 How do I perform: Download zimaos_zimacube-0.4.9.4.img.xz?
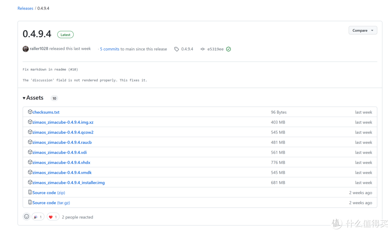63,122
